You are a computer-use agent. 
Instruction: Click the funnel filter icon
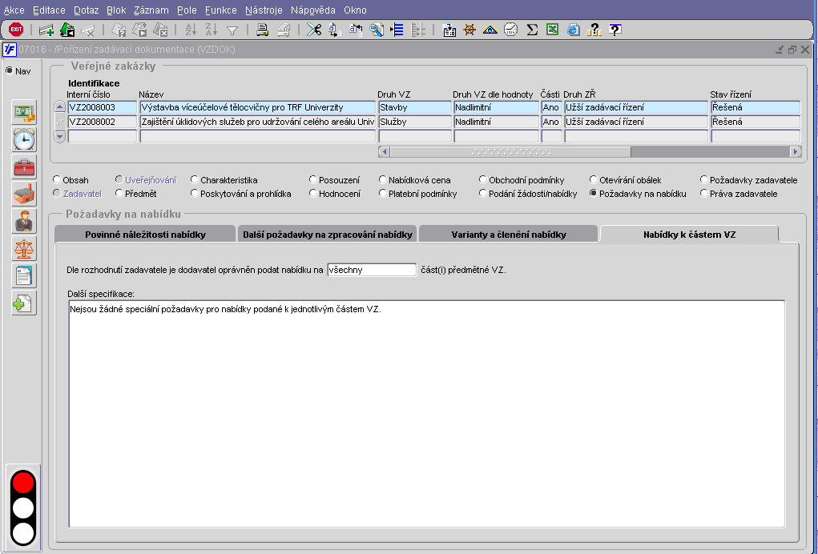click(x=232, y=30)
